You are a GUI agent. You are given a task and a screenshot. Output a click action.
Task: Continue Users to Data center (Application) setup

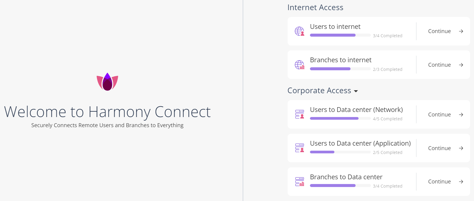439,148
